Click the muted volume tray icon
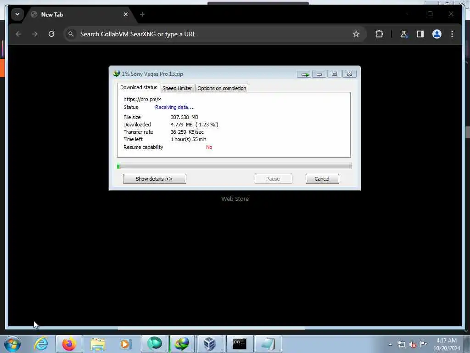Viewport: 470px width, 353px height. click(413, 345)
